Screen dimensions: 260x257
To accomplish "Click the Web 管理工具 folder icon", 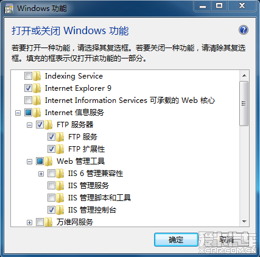I will 49,161.
